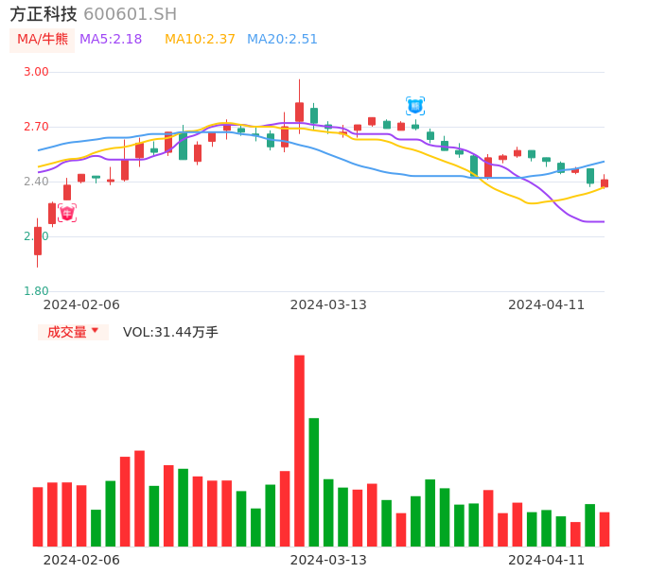Click the MA5:2.18 legend label
This screenshot has width=649, height=573.
click(x=111, y=40)
